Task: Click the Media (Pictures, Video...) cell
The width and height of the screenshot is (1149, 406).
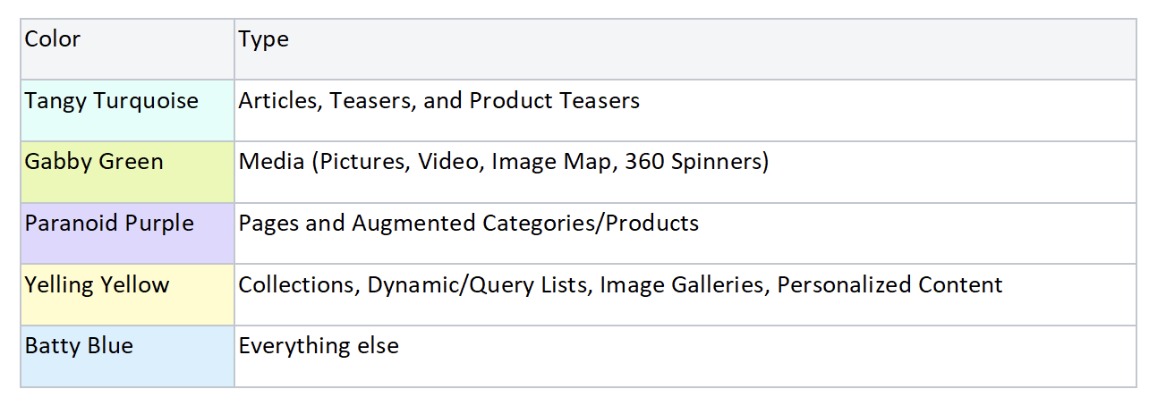Action: (x=685, y=172)
